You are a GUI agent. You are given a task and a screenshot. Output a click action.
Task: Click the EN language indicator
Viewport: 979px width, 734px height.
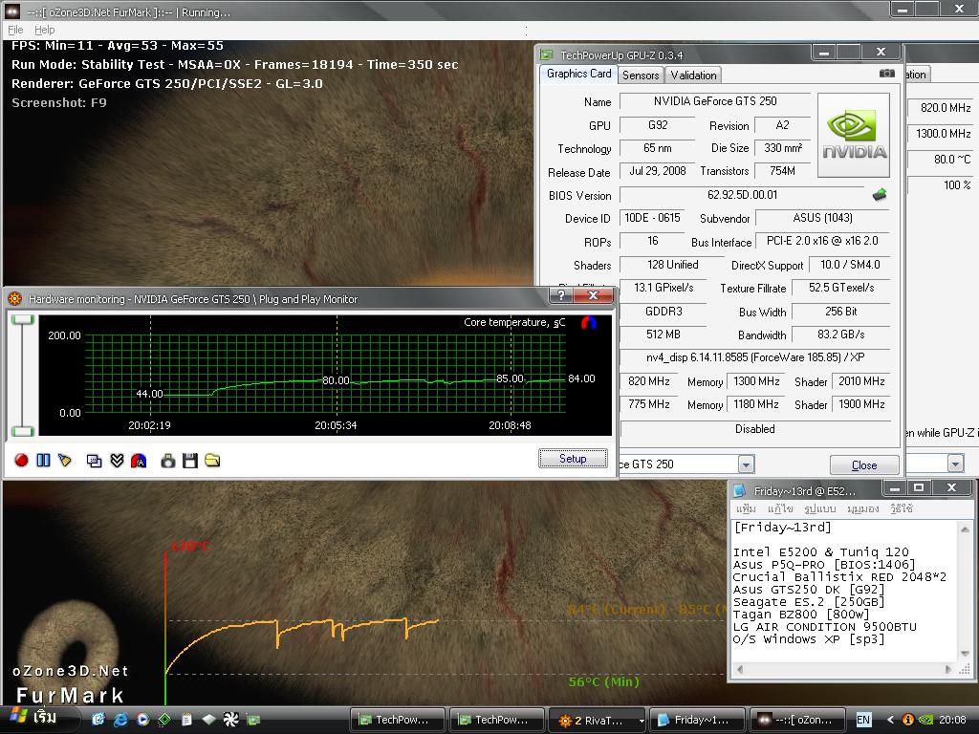pos(863,720)
